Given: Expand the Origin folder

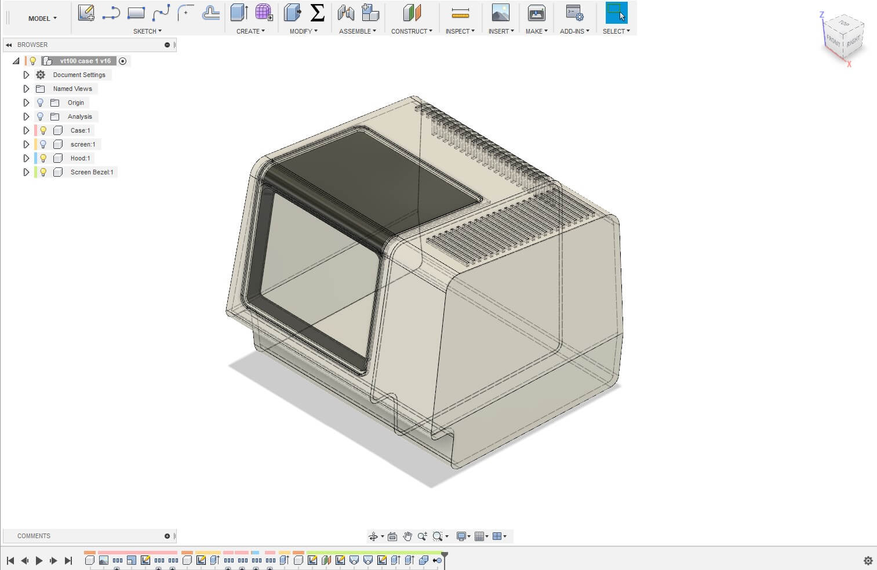Looking at the screenshot, I should point(26,103).
